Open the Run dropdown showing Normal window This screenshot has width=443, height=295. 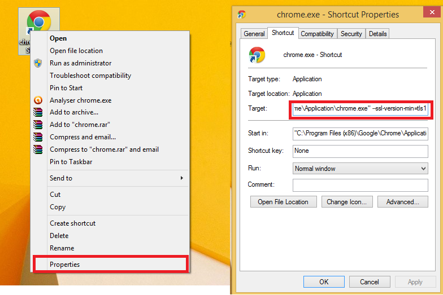point(361,169)
